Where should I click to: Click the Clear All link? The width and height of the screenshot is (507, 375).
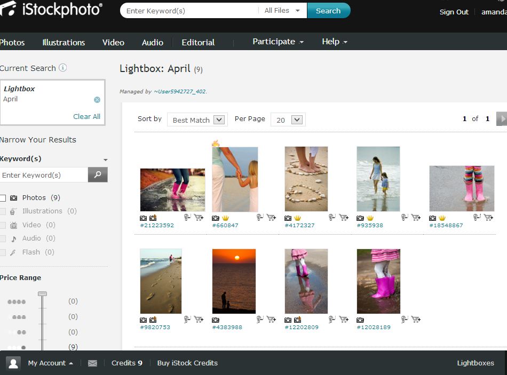click(86, 116)
